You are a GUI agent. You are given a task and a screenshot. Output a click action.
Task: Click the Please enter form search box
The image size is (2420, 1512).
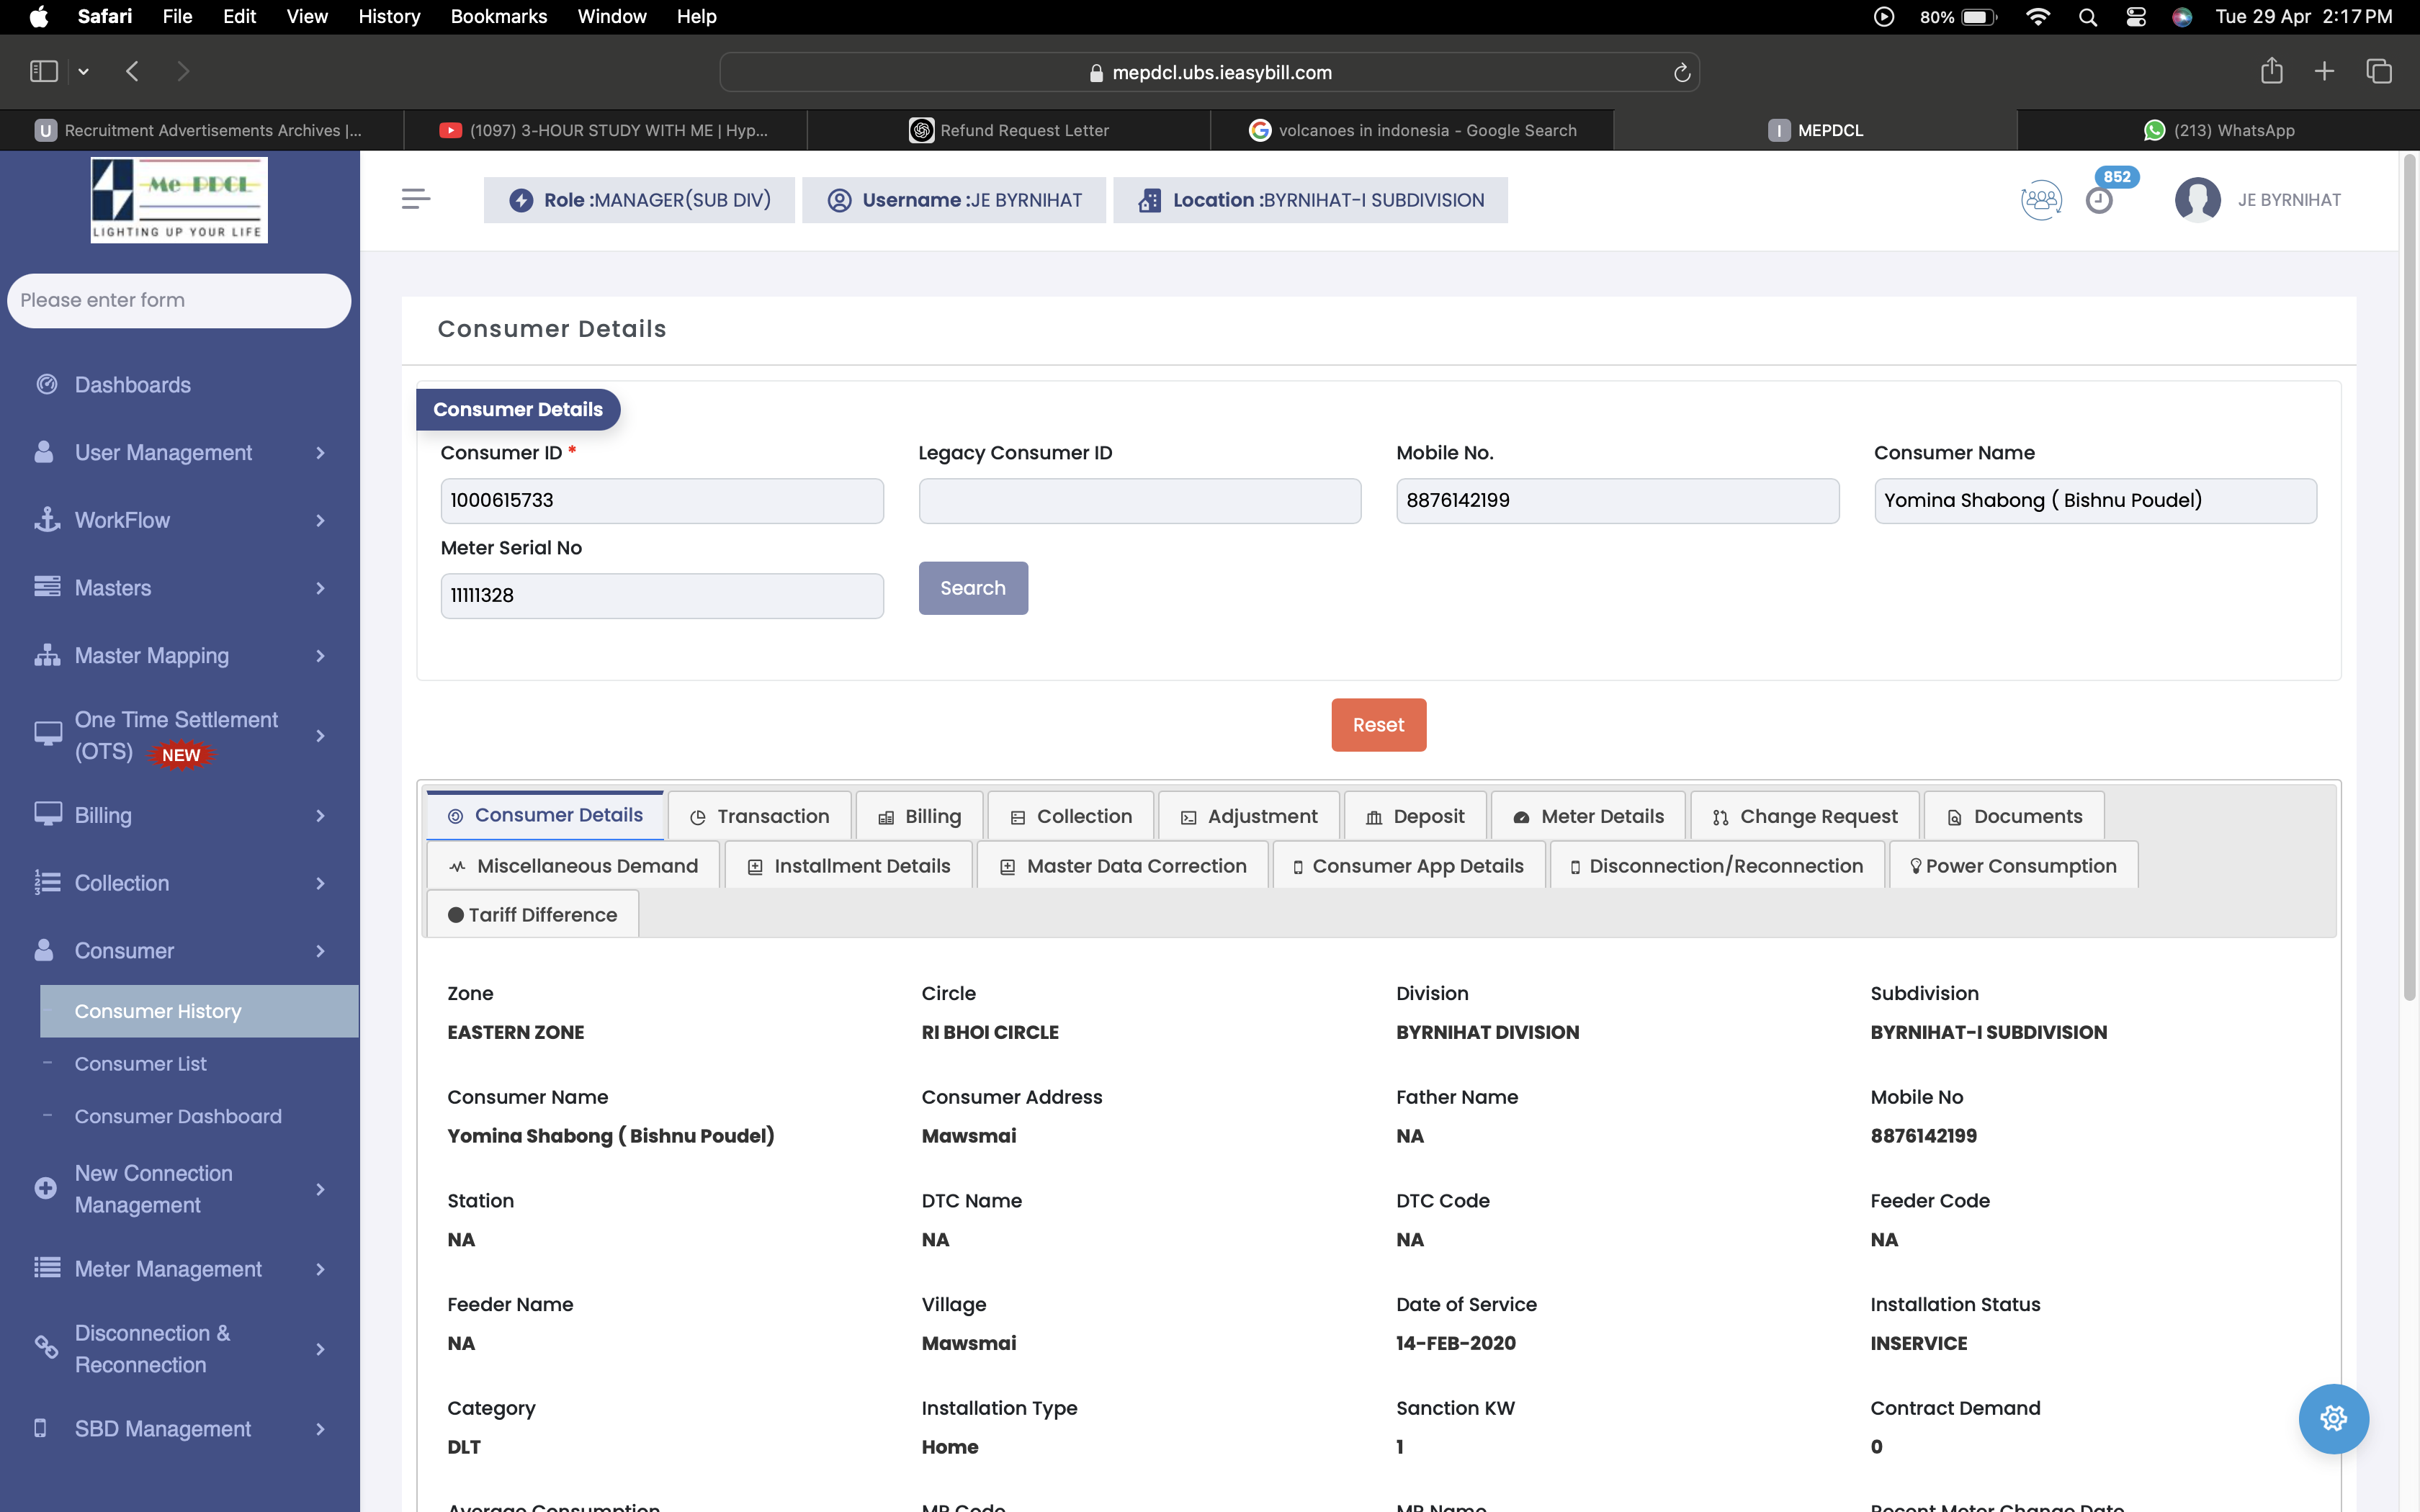click(x=179, y=300)
